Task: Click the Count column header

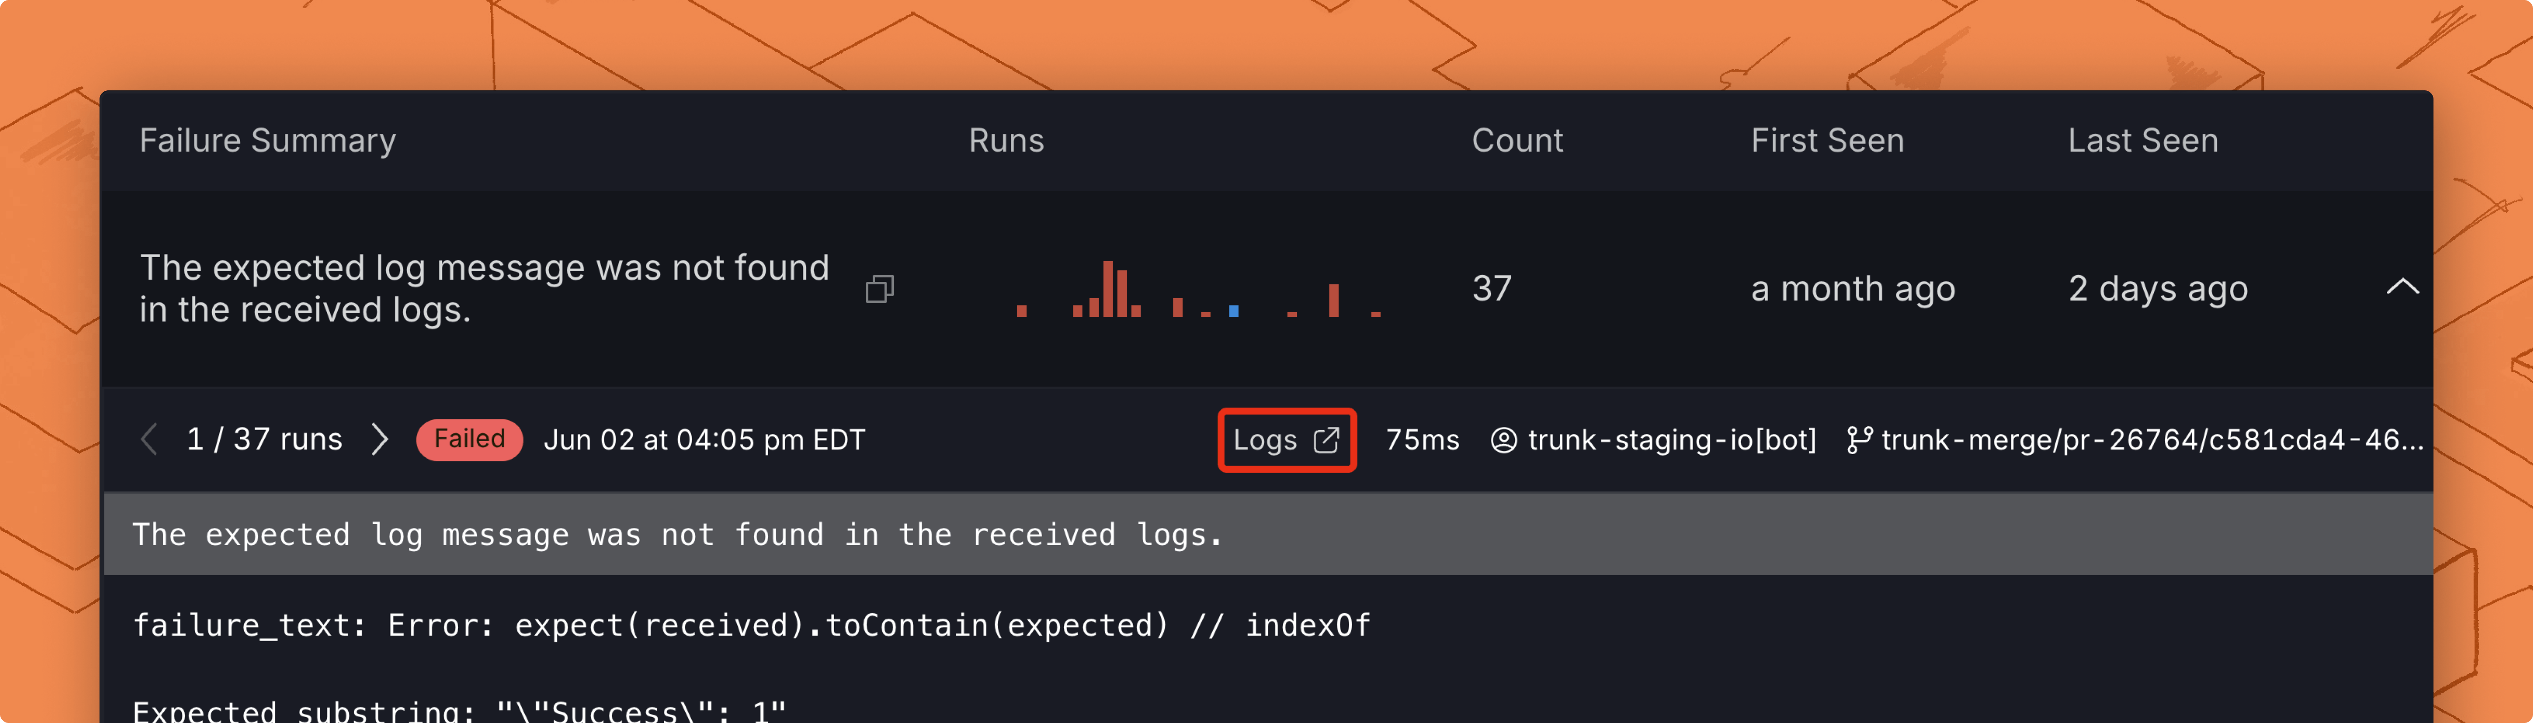Action: pyautogui.click(x=1517, y=141)
